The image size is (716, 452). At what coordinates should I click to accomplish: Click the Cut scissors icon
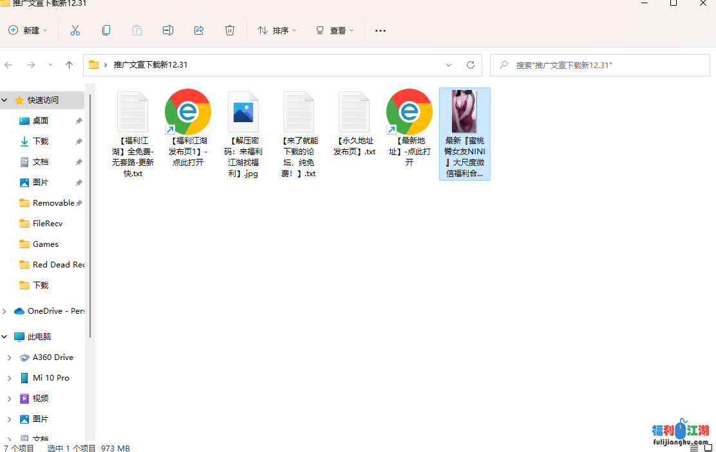pyautogui.click(x=75, y=30)
